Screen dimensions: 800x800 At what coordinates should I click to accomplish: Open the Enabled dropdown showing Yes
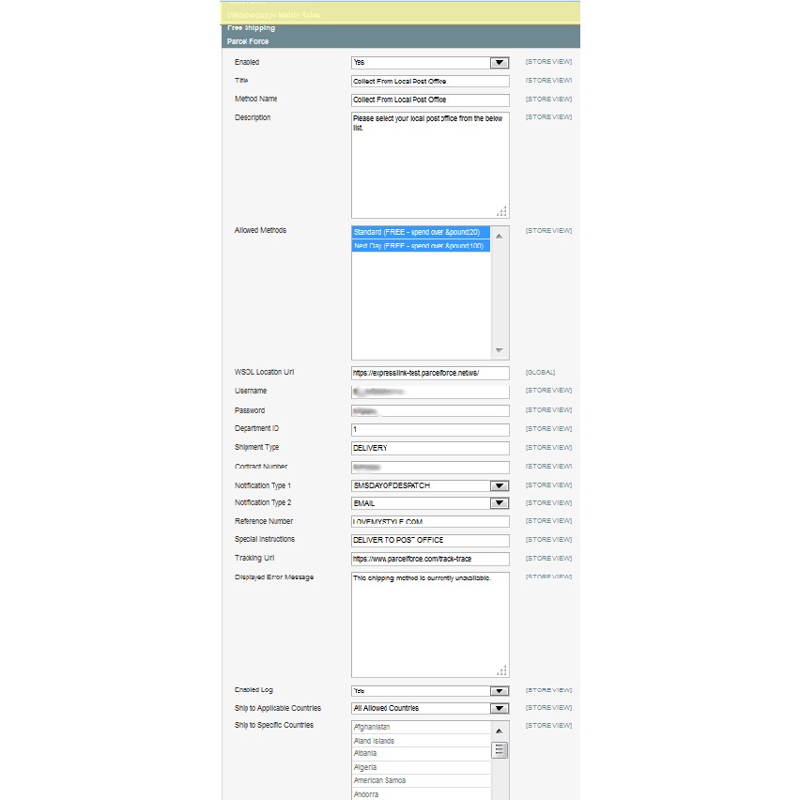[x=430, y=62]
